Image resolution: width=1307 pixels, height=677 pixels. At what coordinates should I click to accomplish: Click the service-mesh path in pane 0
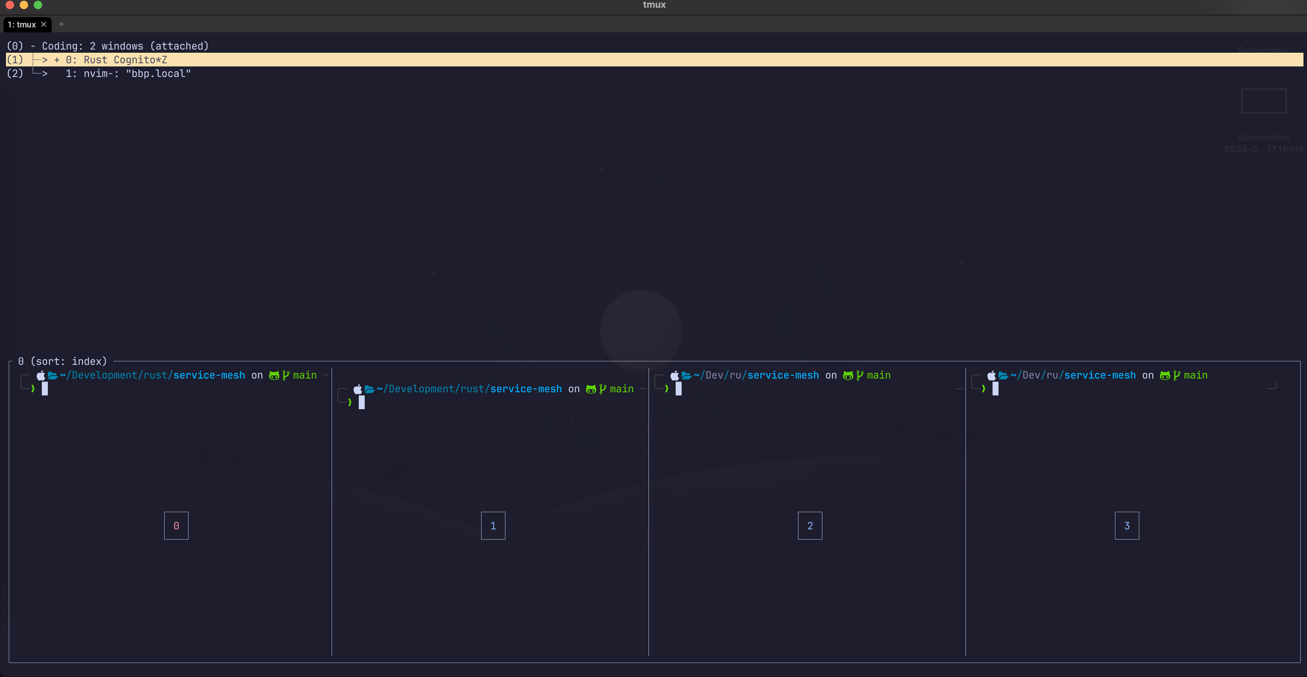click(x=209, y=375)
